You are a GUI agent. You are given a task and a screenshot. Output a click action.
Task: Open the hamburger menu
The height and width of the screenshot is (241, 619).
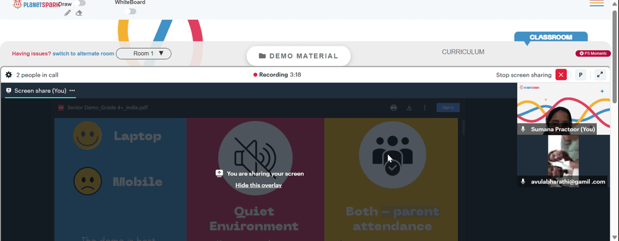click(597, 3)
